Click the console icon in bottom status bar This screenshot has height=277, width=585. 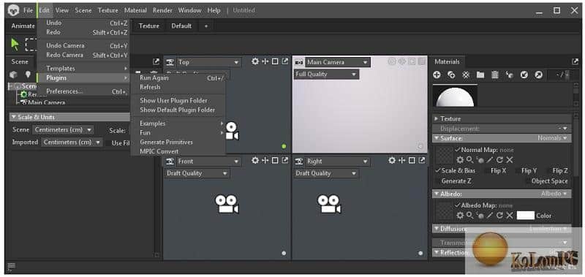click(12, 266)
